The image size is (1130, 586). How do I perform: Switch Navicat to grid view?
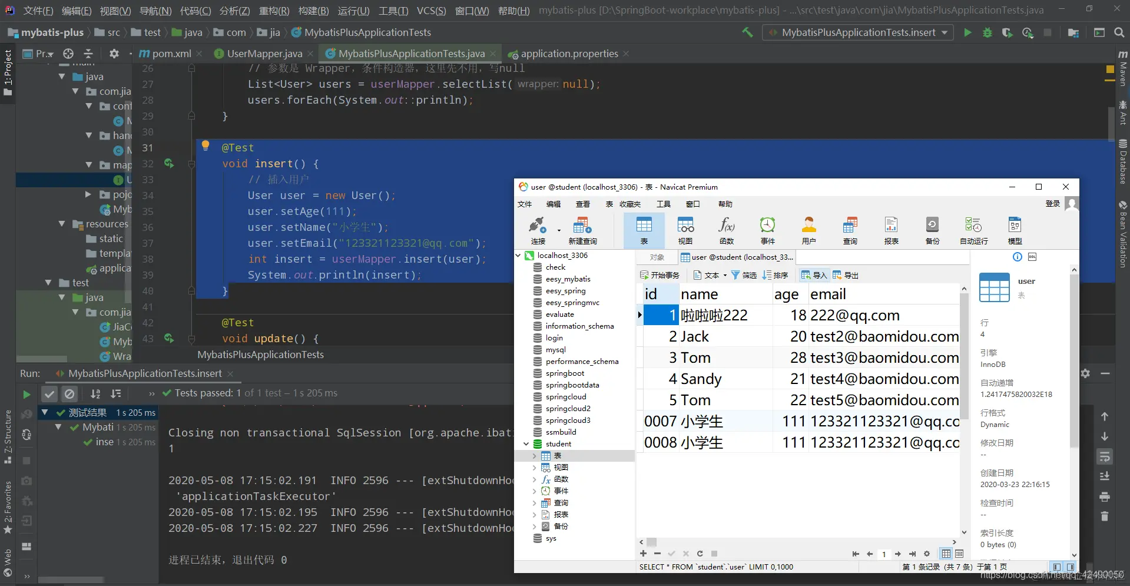tap(946, 554)
